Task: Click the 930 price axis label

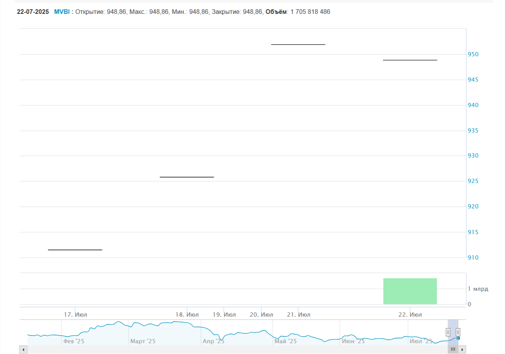Action: 473,156
